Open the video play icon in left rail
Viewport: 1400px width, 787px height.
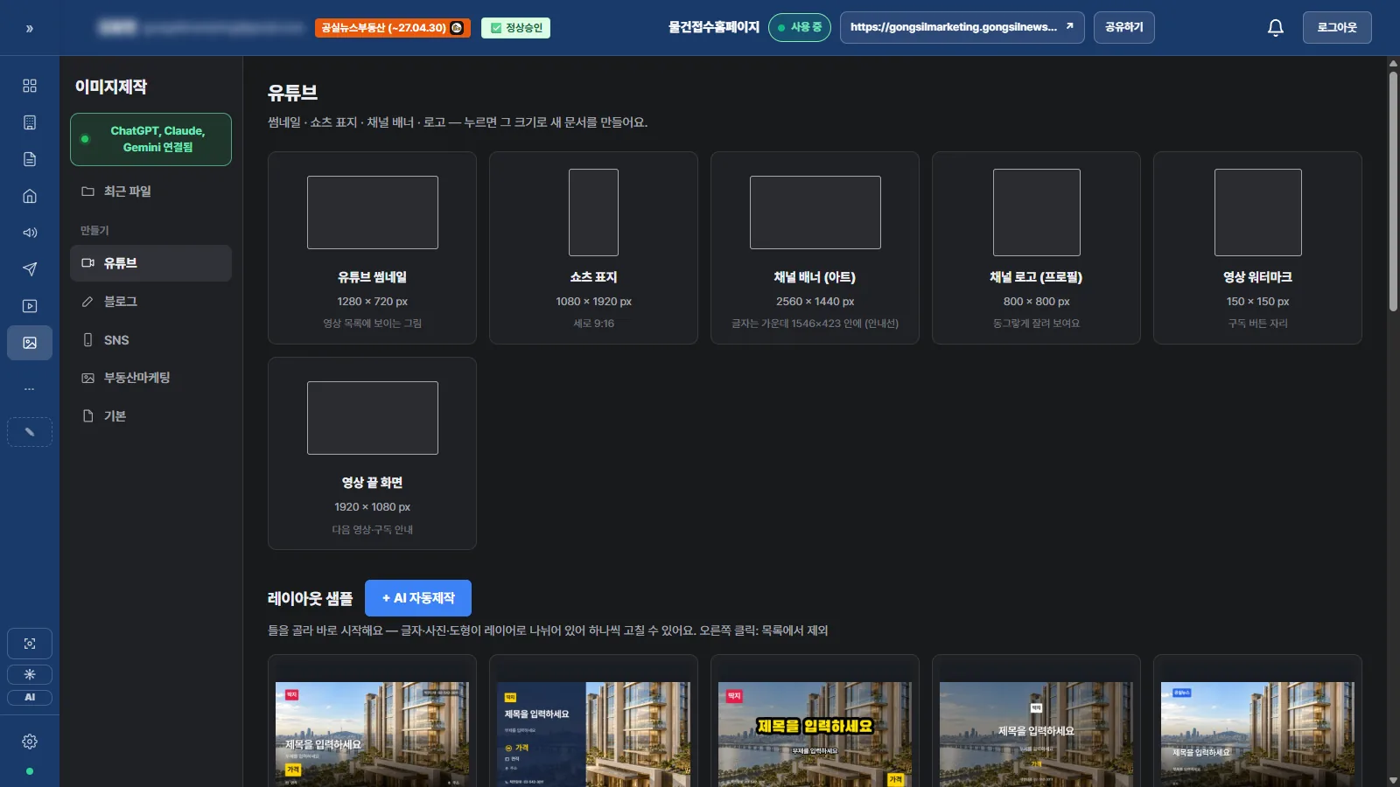(30, 306)
